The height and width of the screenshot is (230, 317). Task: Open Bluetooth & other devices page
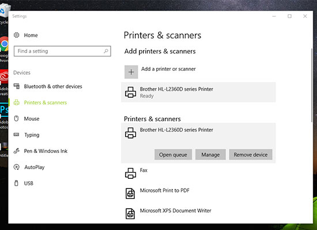53,86
